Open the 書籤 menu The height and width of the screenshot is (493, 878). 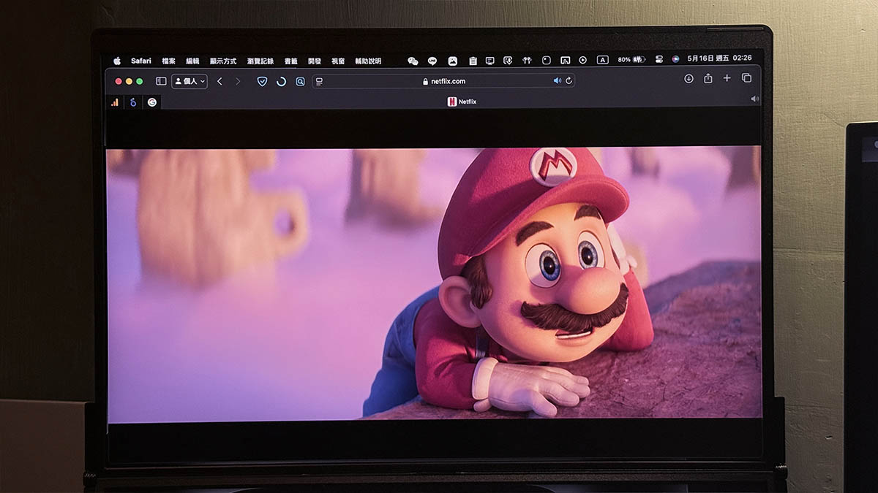291,61
